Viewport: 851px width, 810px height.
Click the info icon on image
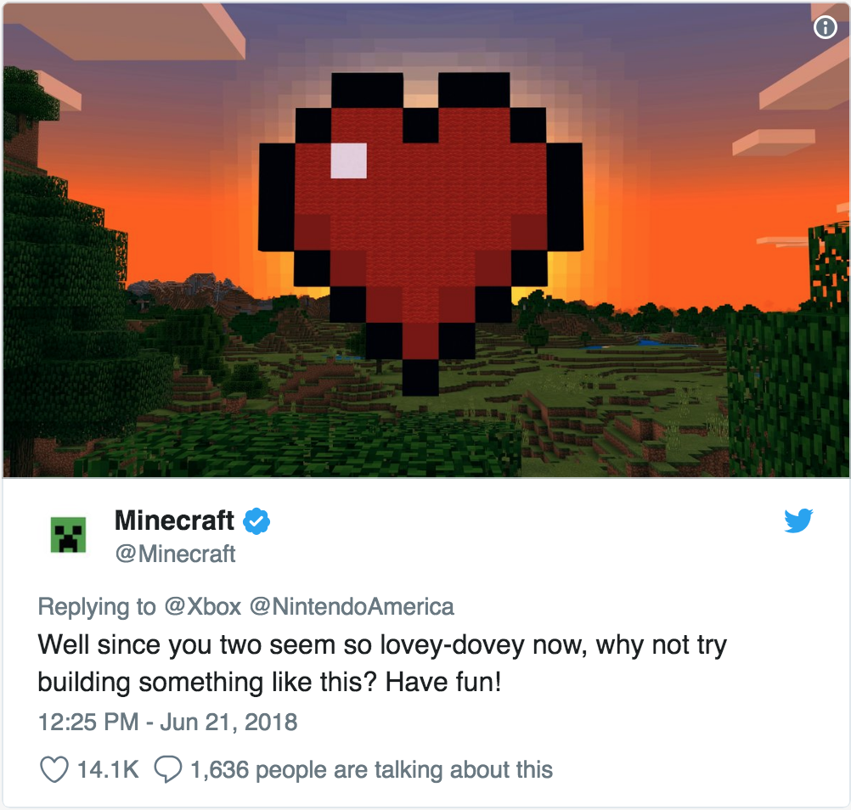(826, 26)
